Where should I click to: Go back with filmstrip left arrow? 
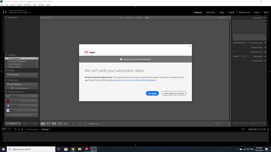19,129
